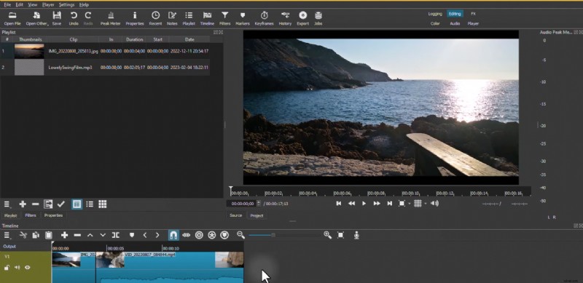Open the Player menu
Screen dimensions: 583x283
tap(48, 5)
